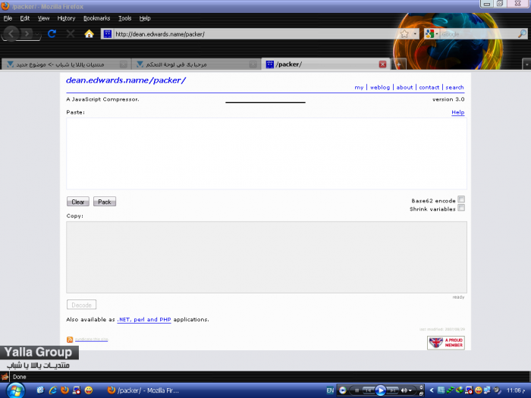Open the Windows Start orb

(x=16, y=390)
